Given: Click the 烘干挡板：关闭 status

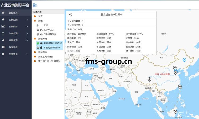Looking at the screenshot, I should (75, 47).
